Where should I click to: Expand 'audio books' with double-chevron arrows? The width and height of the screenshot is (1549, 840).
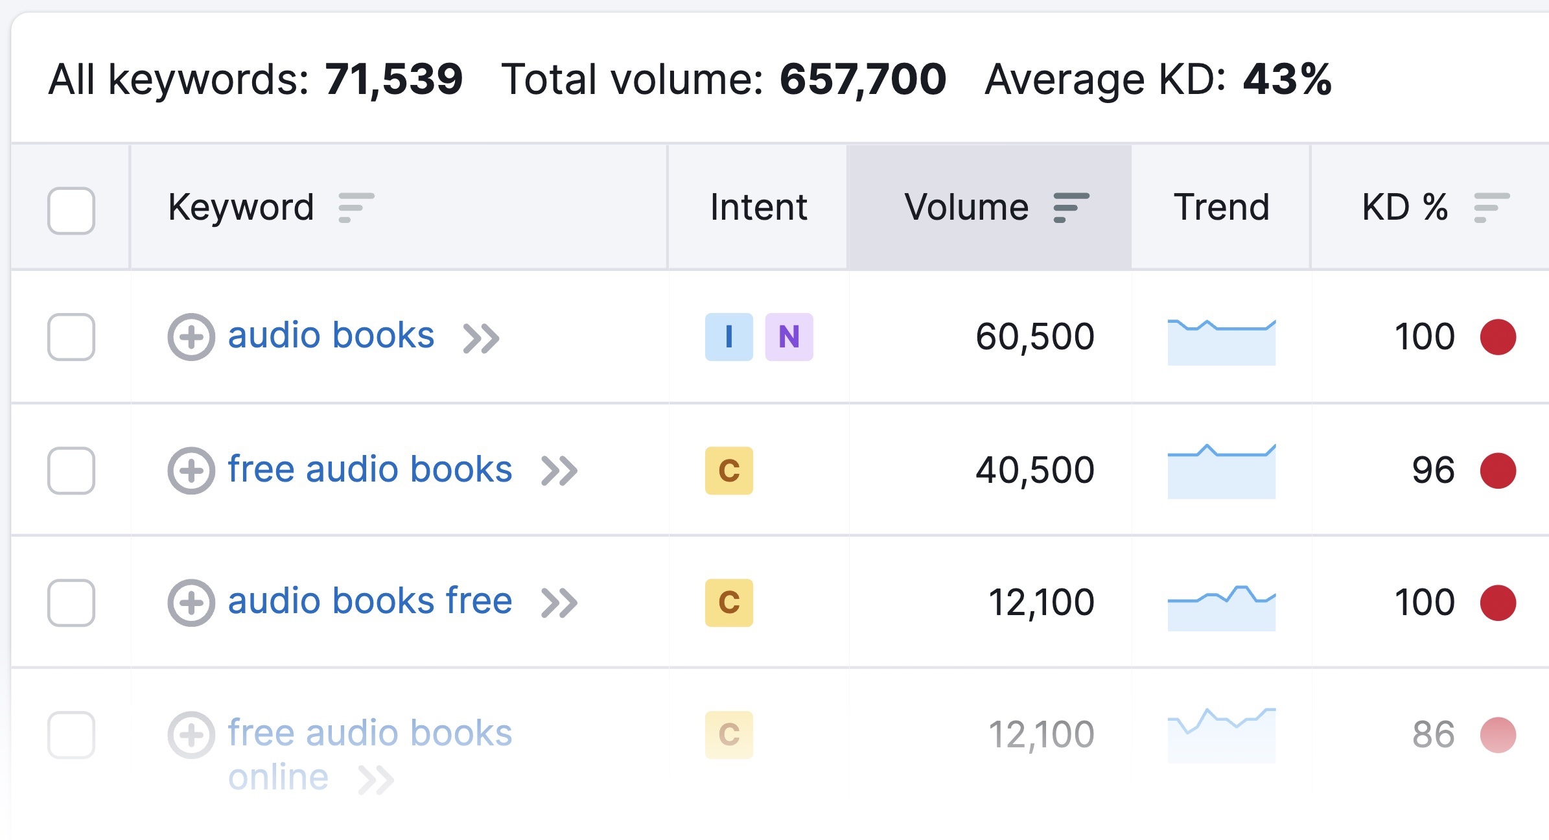482,338
